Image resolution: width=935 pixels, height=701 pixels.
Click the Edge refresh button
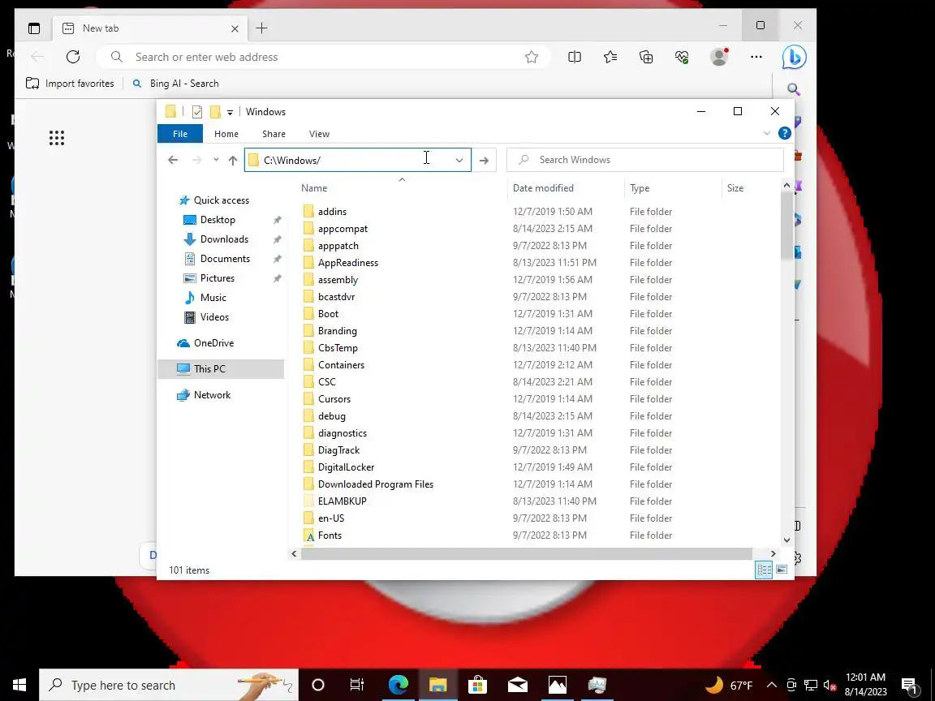73,57
